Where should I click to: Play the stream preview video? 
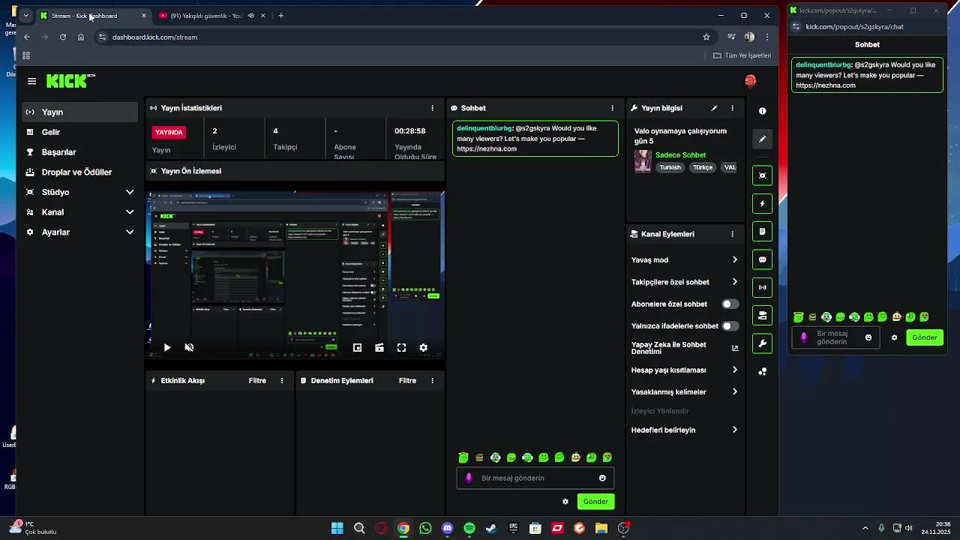(x=167, y=347)
